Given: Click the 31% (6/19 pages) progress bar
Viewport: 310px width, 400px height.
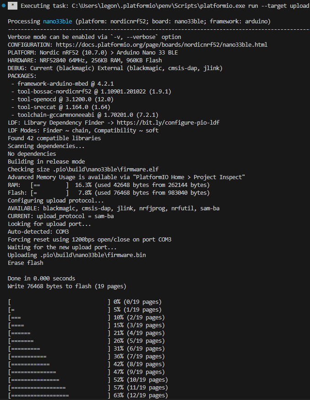Looking at the screenshot, I should (x=59, y=349).
